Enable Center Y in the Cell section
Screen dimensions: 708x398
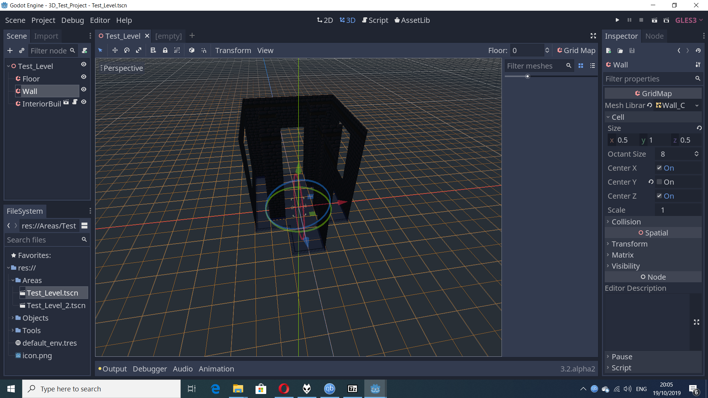click(x=659, y=182)
